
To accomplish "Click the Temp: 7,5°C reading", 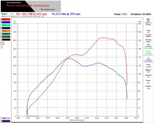I will pyautogui.click(x=120, y=14).
